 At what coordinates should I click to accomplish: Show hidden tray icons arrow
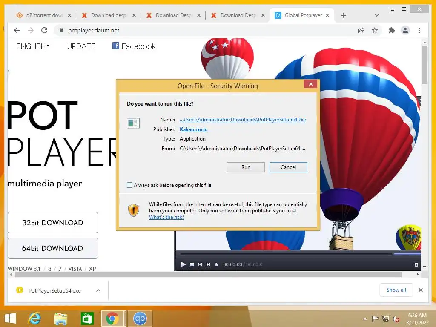coord(365,319)
